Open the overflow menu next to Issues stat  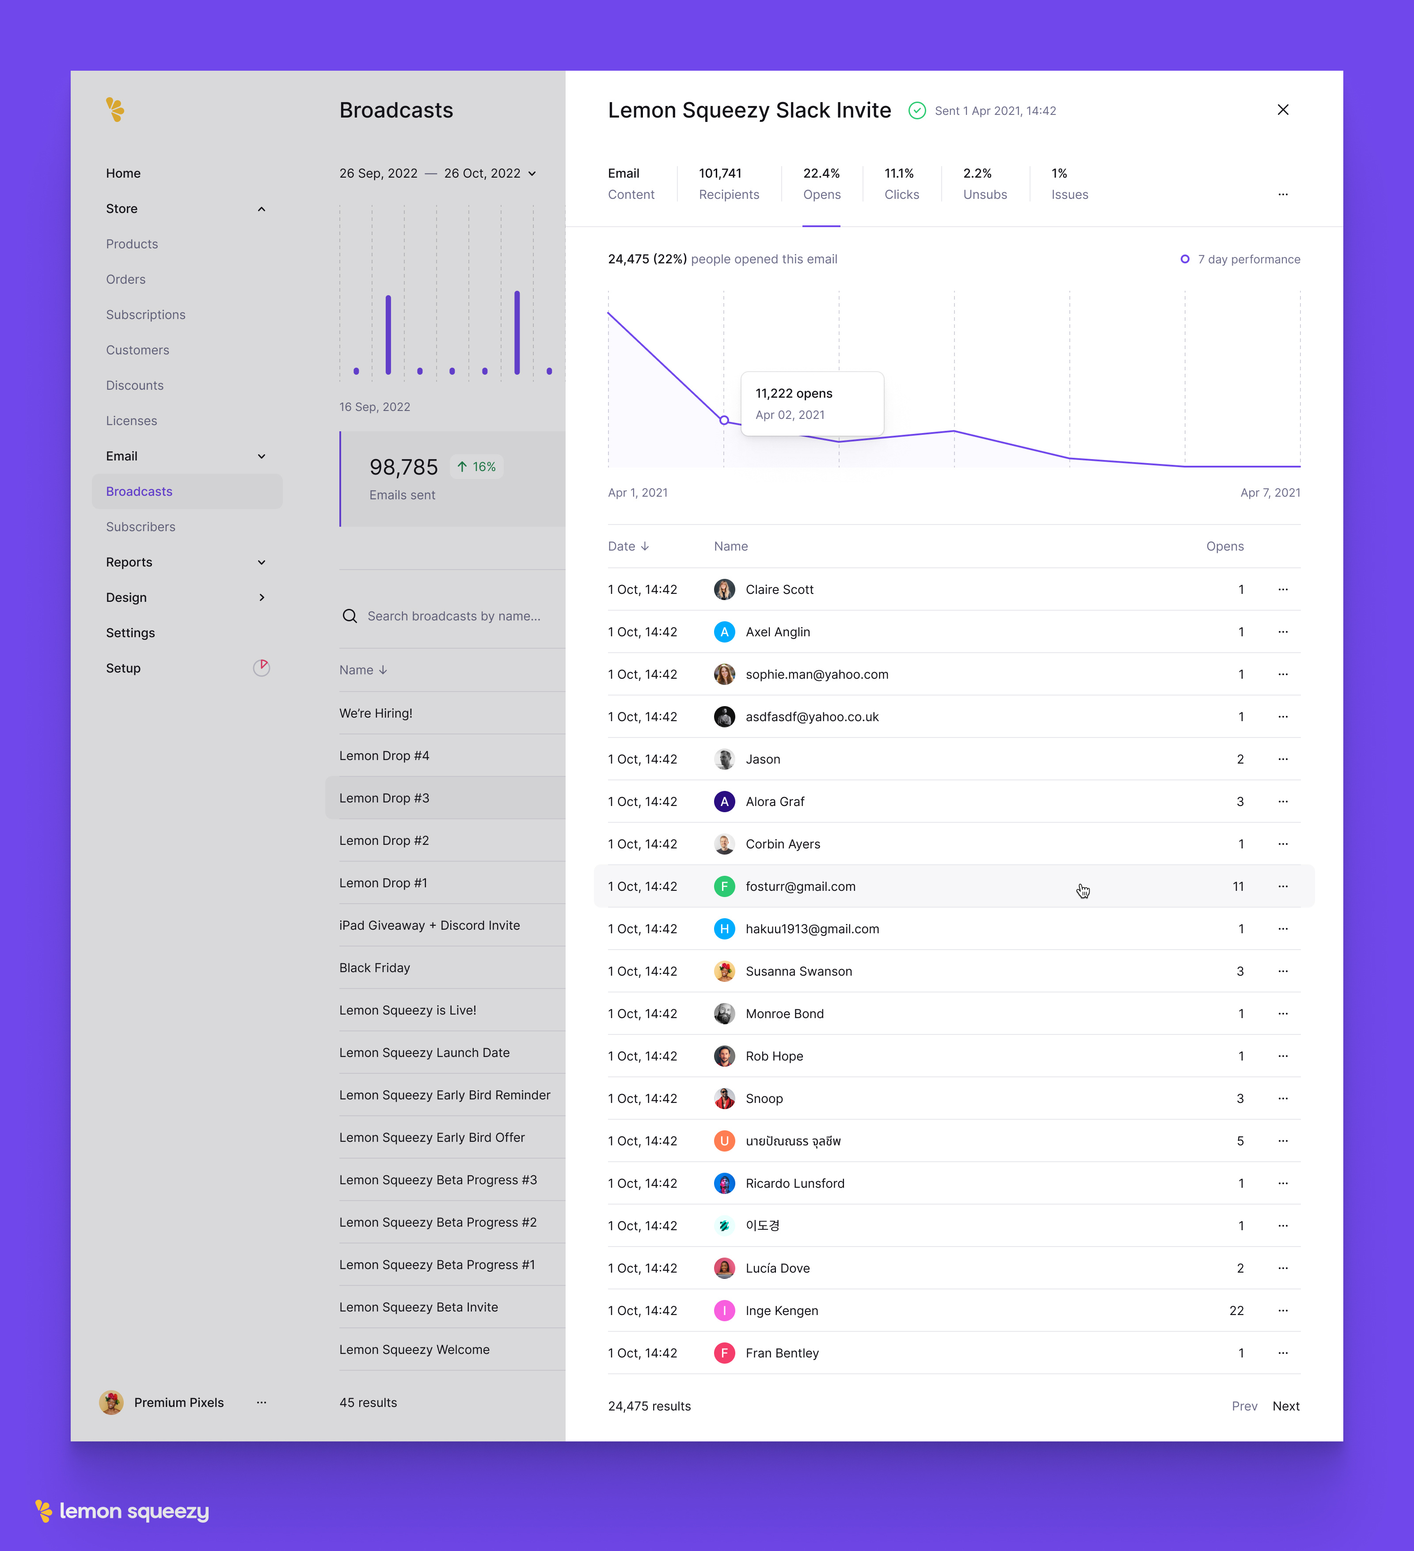(x=1282, y=194)
